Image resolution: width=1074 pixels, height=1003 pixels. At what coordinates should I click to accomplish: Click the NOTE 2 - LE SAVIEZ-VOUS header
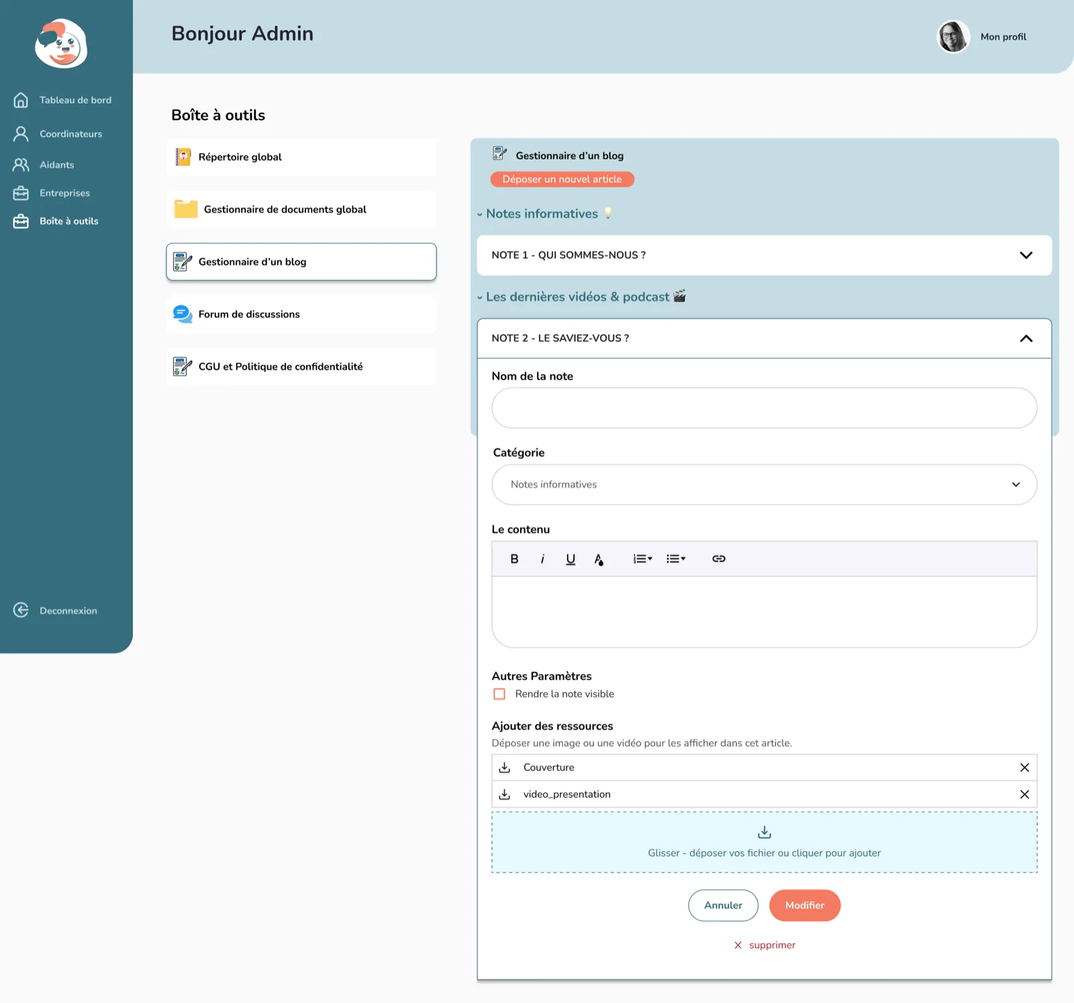[x=765, y=339]
